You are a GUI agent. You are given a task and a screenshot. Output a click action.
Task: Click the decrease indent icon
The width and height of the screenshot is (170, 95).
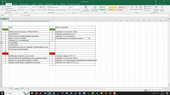[44, 10]
